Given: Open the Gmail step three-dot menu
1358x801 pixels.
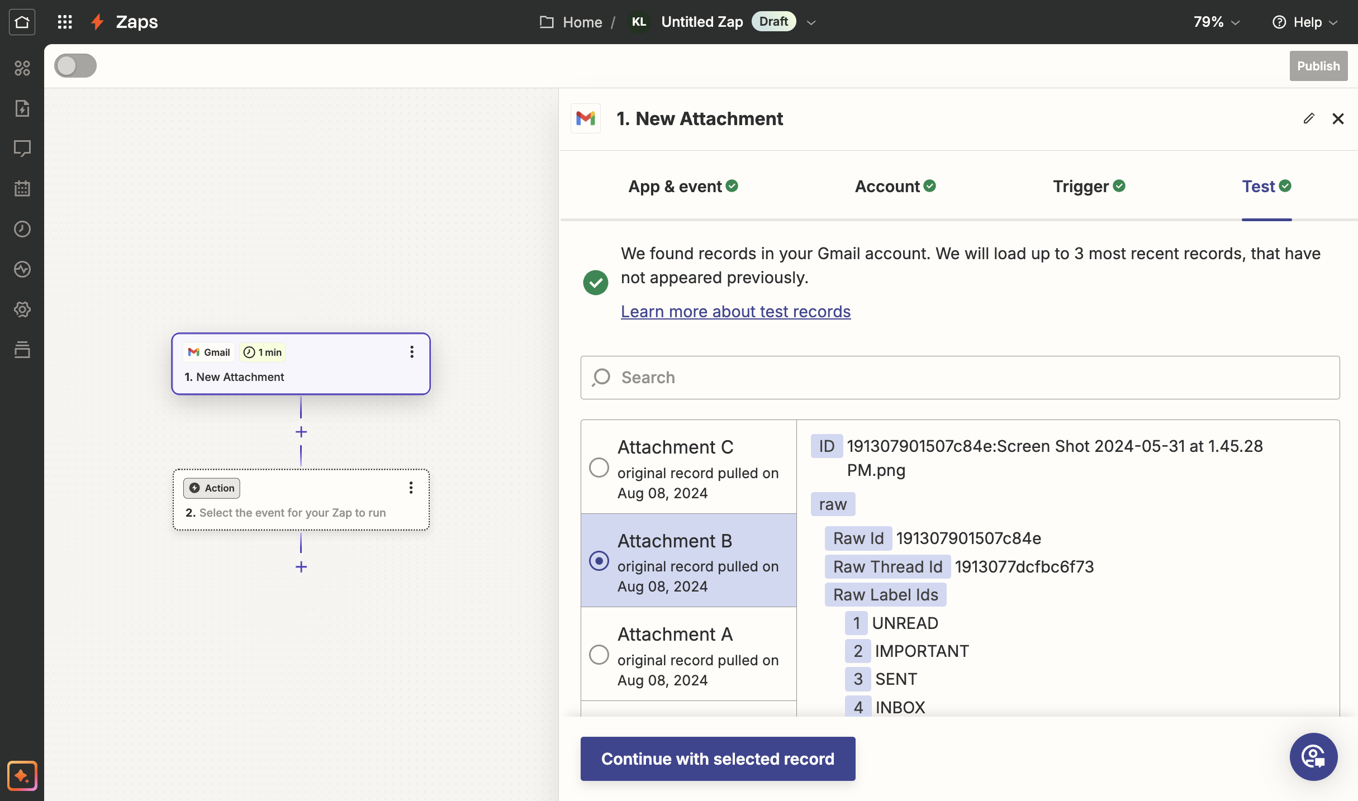Looking at the screenshot, I should (412, 352).
